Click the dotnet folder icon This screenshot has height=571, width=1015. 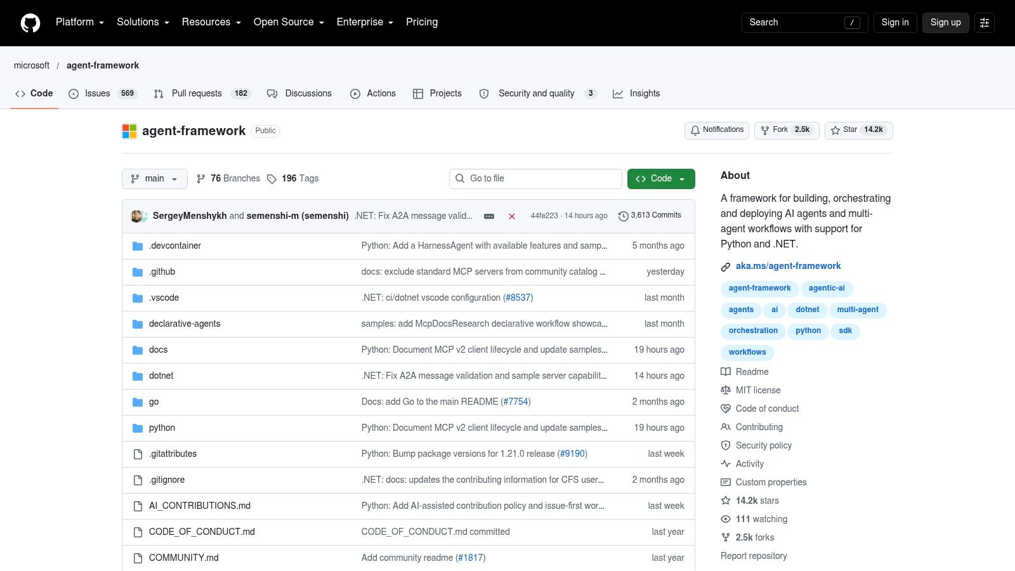[138, 376]
